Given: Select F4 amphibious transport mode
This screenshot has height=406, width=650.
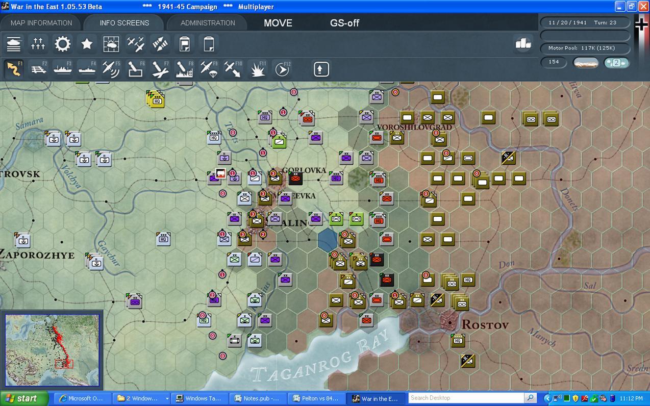Looking at the screenshot, I should pyautogui.click(x=87, y=69).
